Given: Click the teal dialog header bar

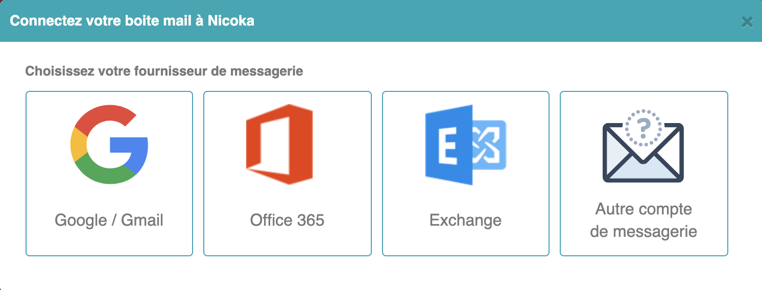Looking at the screenshot, I should [x=381, y=21].
